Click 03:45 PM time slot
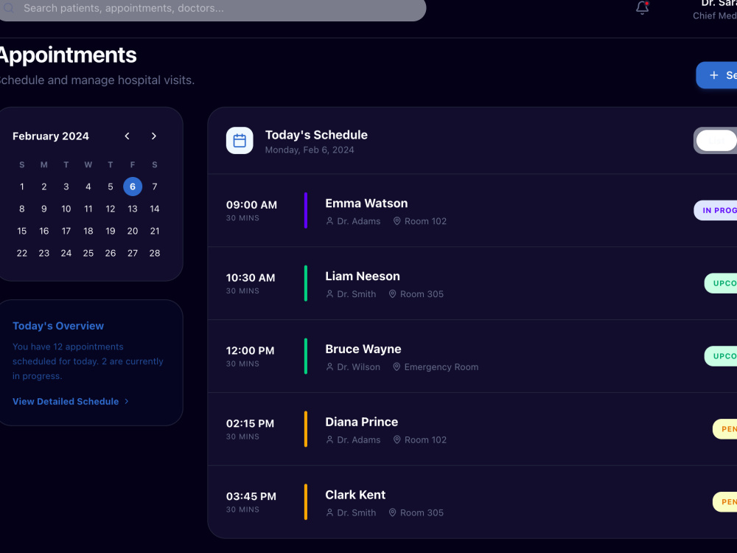Image resolution: width=737 pixels, height=553 pixels. pyautogui.click(x=251, y=496)
